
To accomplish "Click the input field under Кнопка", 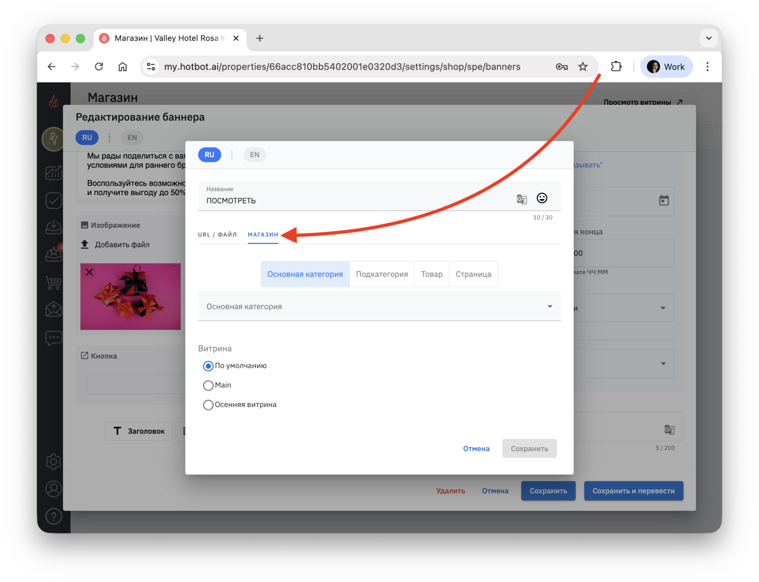I will 136,384.
